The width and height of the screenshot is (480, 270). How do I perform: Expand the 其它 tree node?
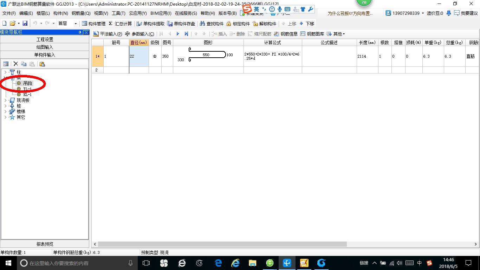(5, 117)
